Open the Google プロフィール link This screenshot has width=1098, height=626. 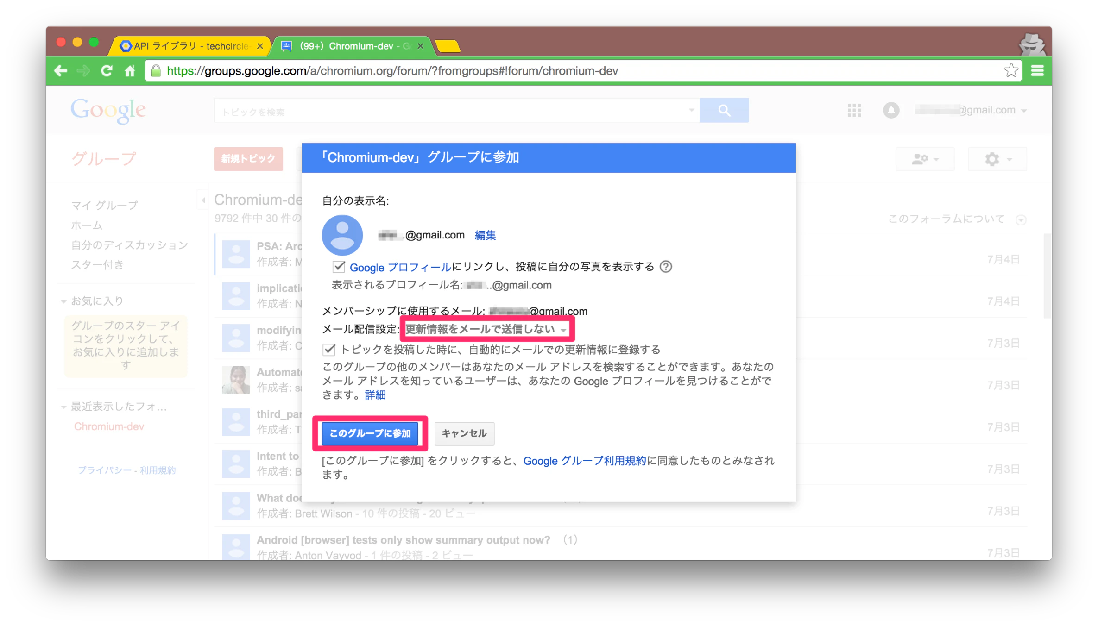[x=400, y=267]
